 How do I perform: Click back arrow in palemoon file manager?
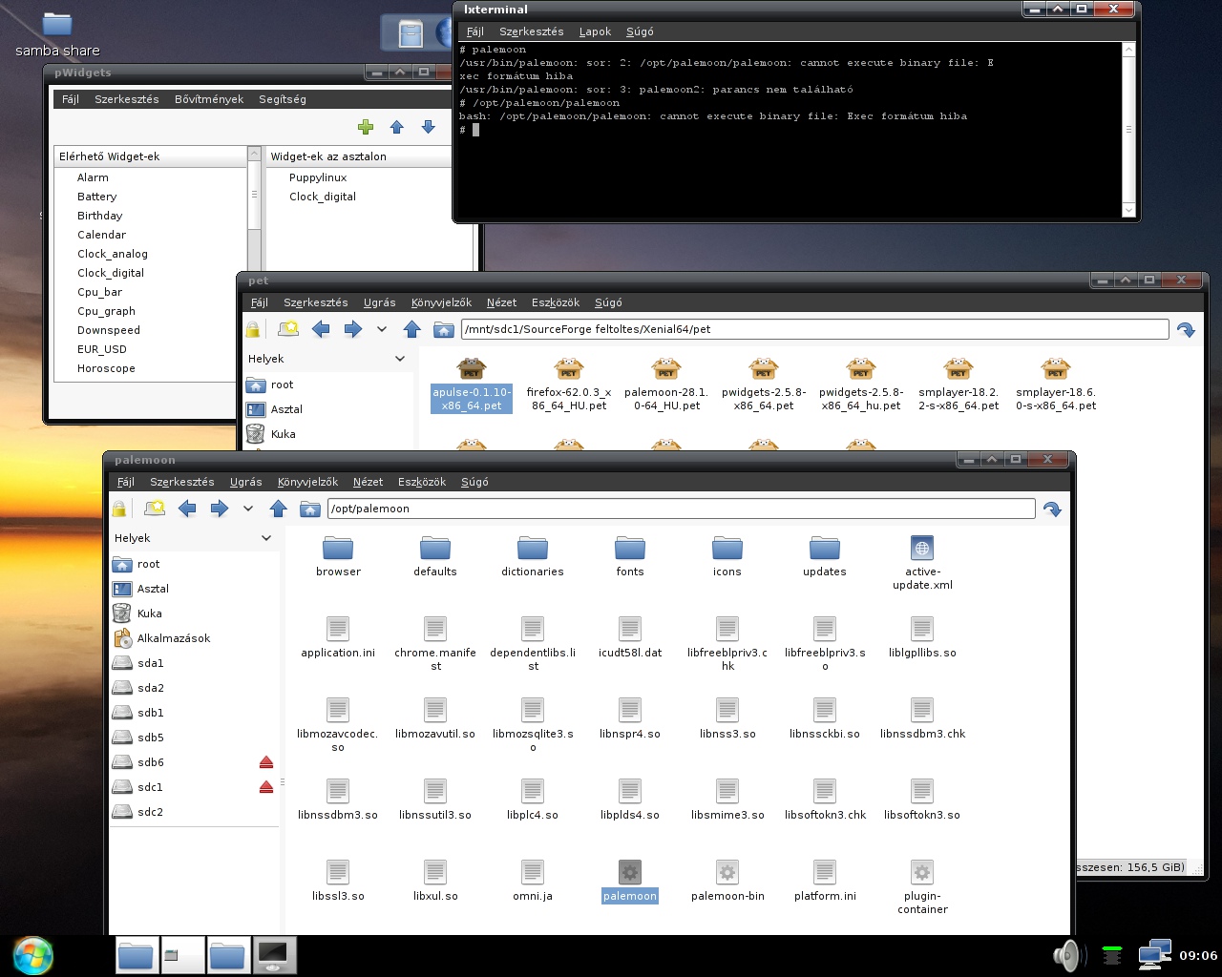(x=187, y=509)
